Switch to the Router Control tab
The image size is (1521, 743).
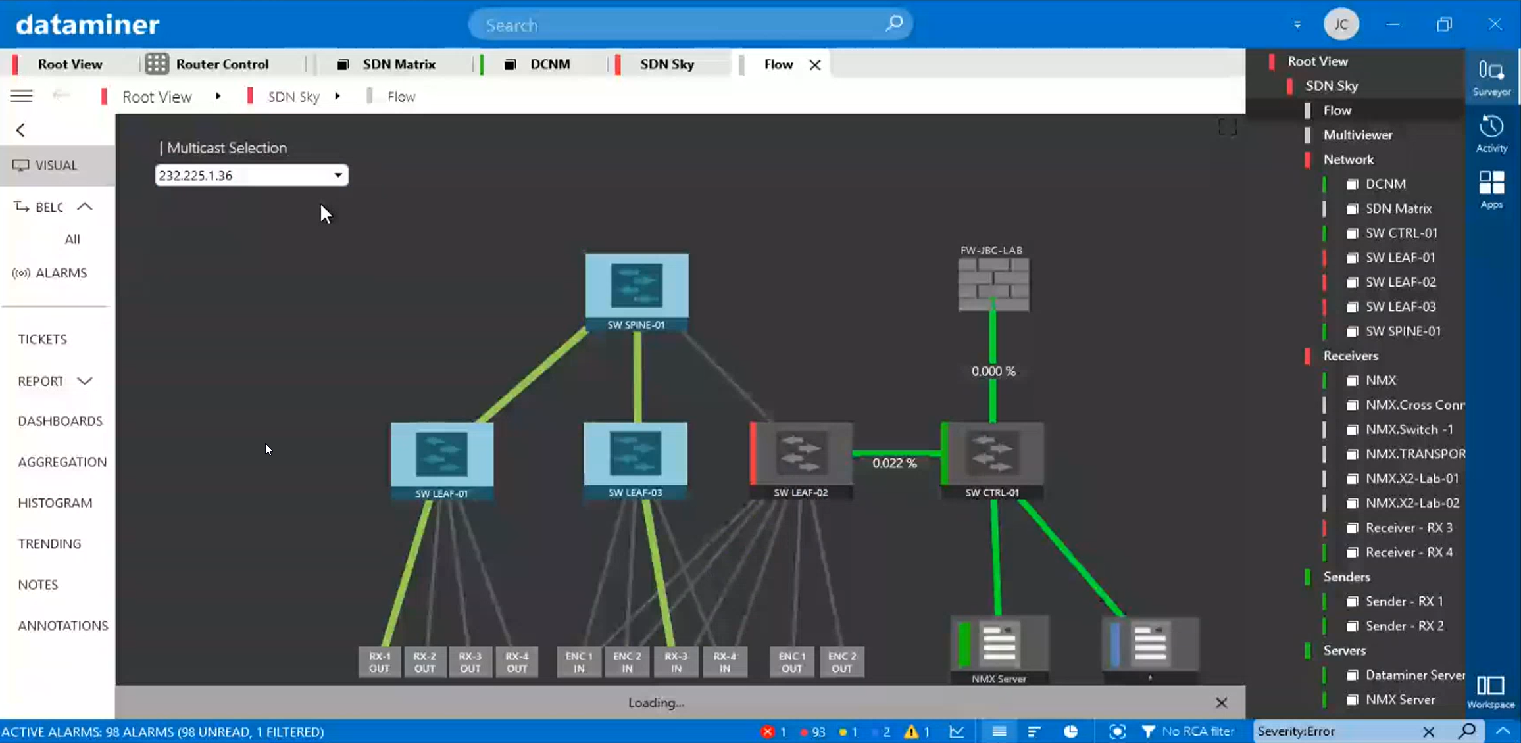(222, 64)
